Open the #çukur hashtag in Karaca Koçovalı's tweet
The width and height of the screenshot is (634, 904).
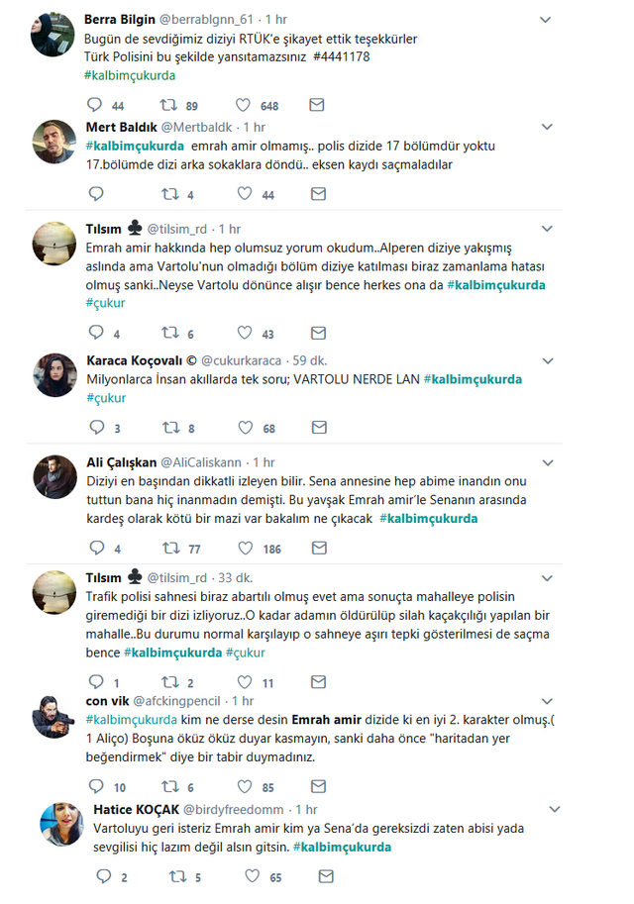(x=106, y=398)
